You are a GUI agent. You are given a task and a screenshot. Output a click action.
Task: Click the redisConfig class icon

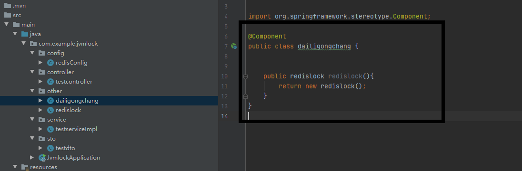(x=50, y=62)
